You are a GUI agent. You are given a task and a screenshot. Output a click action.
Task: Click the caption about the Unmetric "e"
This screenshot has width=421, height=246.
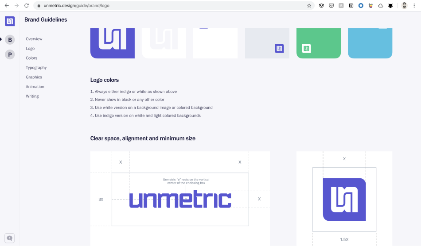point(186,181)
